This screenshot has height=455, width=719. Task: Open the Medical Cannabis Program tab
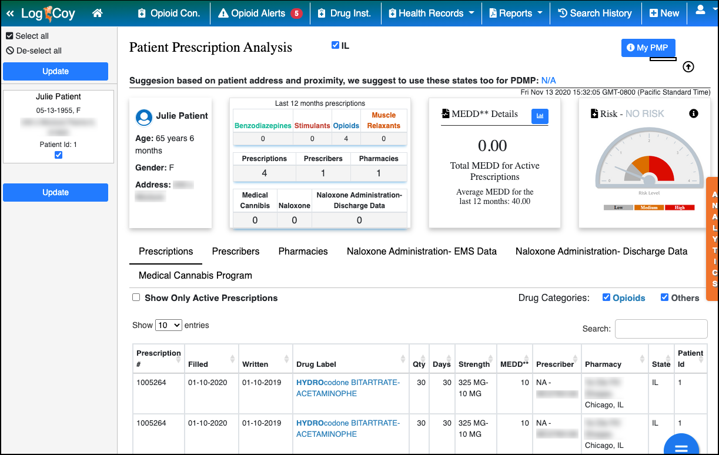pos(195,275)
